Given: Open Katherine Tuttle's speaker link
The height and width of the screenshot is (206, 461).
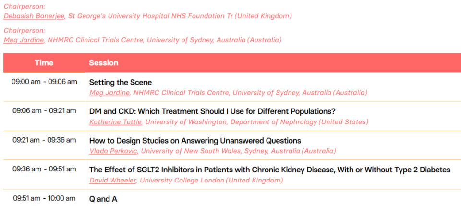Looking at the screenshot, I should [115, 122].
